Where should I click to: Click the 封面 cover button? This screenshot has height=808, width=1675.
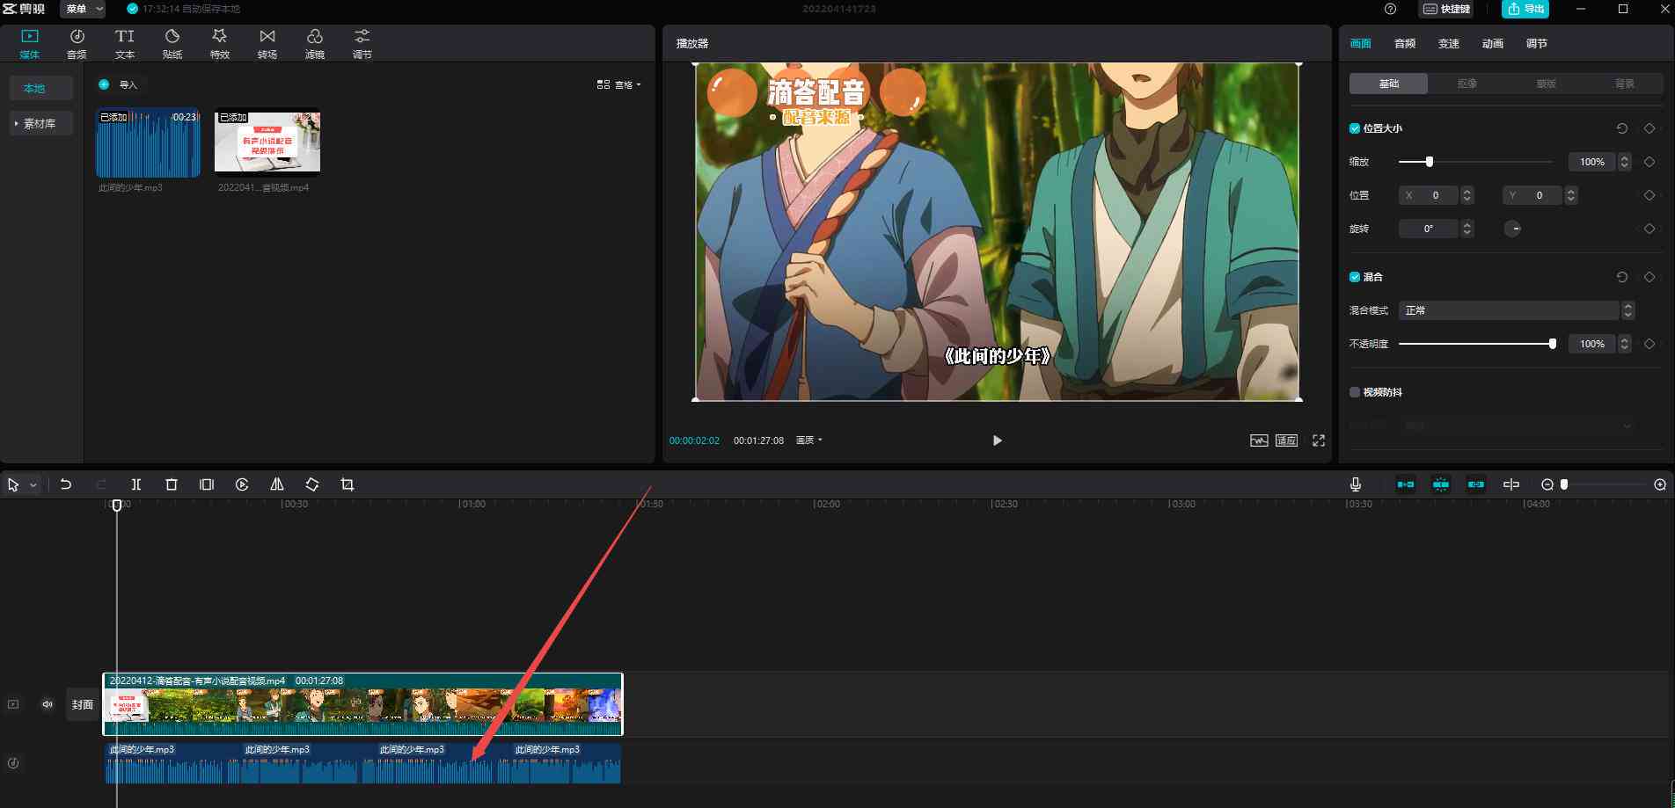click(x=83, y=704)
